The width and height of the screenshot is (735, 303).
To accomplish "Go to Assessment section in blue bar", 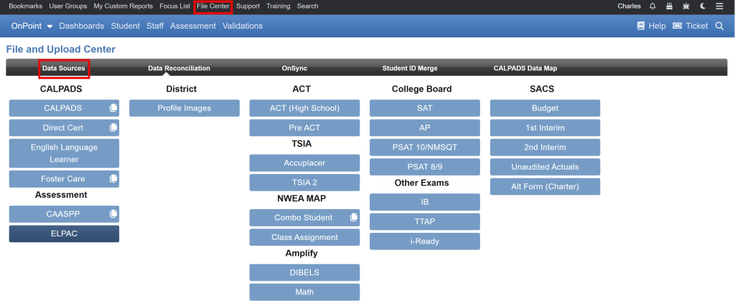I will pyautogui.click(x=193, y=27).
